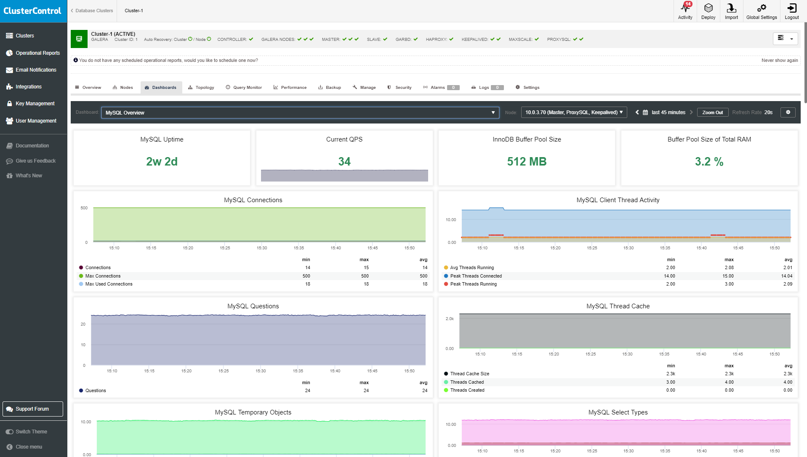Toggle Peak Threads Connected legend entry
The image size is (807, 457).
point(473,276)
